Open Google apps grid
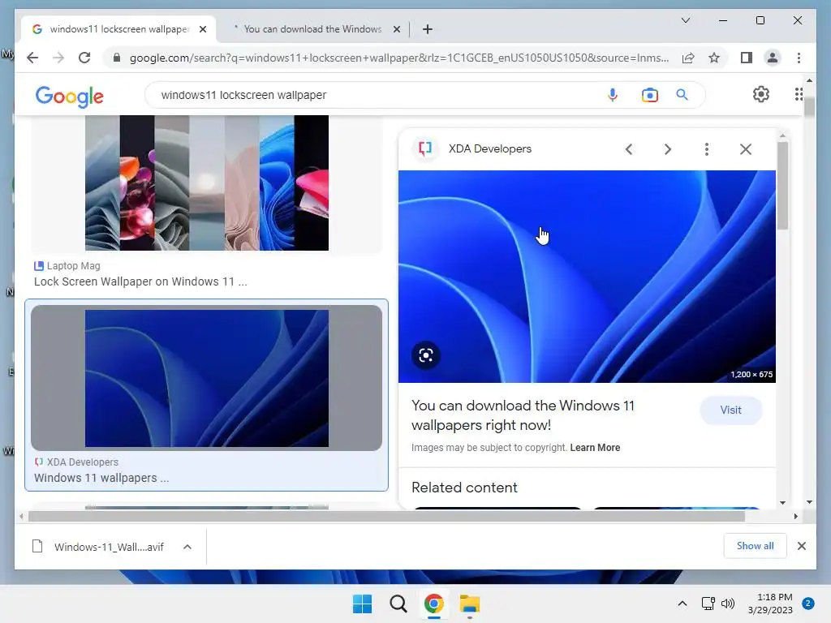The image size is (831, 623). (x=799, y=94)
